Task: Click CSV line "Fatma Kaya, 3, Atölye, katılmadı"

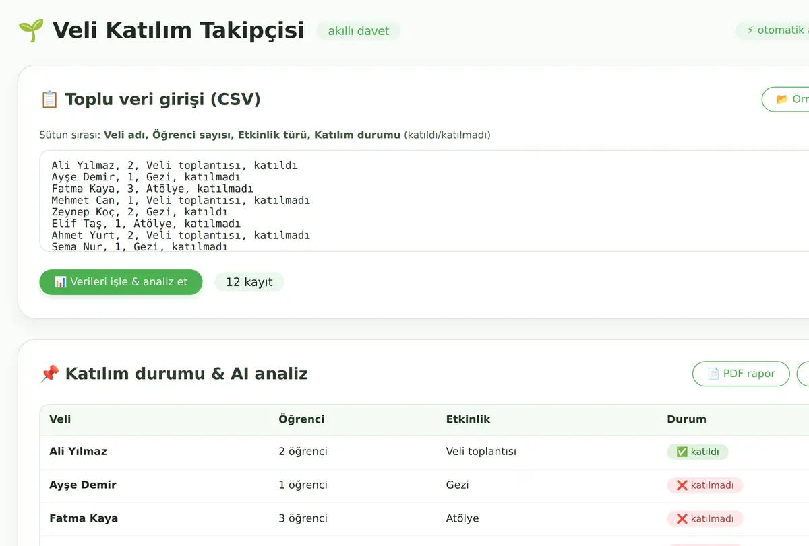Action: pyautogui.click(x=152, y=189)
